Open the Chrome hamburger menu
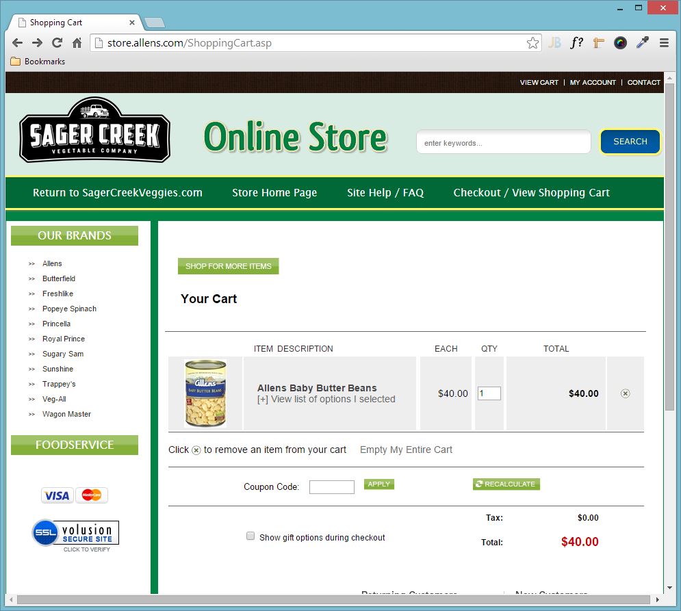Viewport: 681px width, 611px height. (x=663, y=43)
